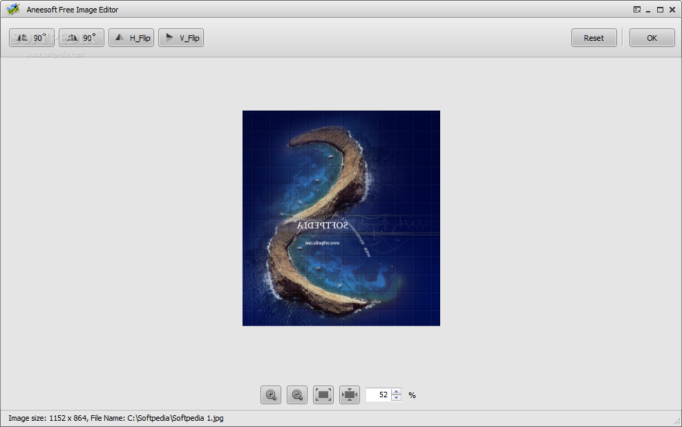Reset all image changes
682x427 pixels.
click(594, 38)
